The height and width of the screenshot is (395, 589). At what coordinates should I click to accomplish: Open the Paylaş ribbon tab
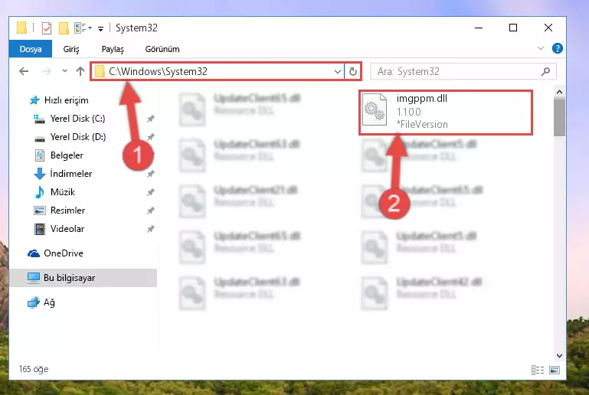point(113,49)
